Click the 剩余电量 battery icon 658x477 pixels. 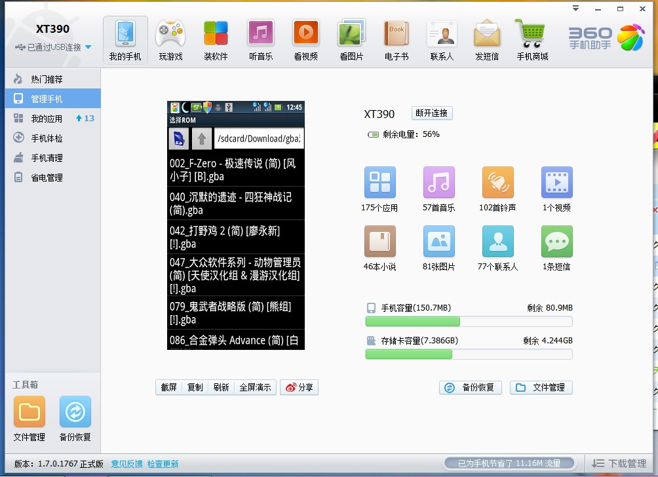pos(373,135)
